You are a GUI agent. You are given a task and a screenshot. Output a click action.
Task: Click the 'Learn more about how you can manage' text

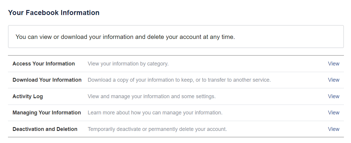(x=155, y=113)
